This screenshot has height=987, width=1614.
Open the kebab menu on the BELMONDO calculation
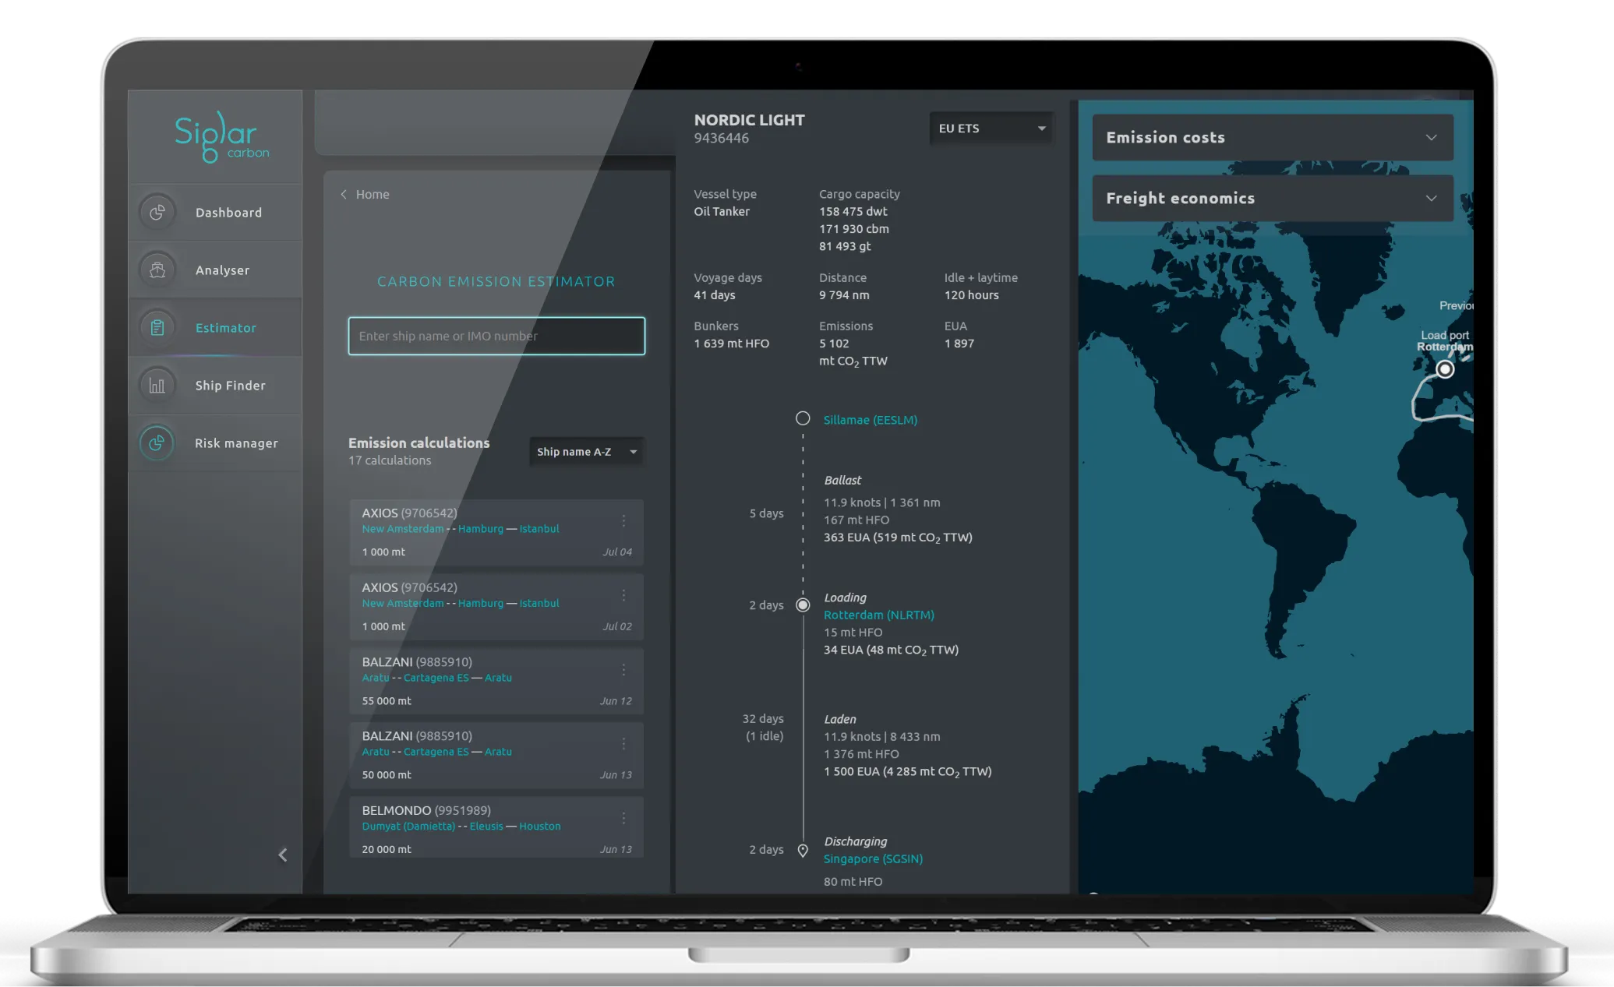(x=623, y=818)
